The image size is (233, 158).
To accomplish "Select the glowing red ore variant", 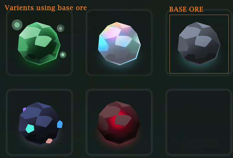I will [119, 123].
